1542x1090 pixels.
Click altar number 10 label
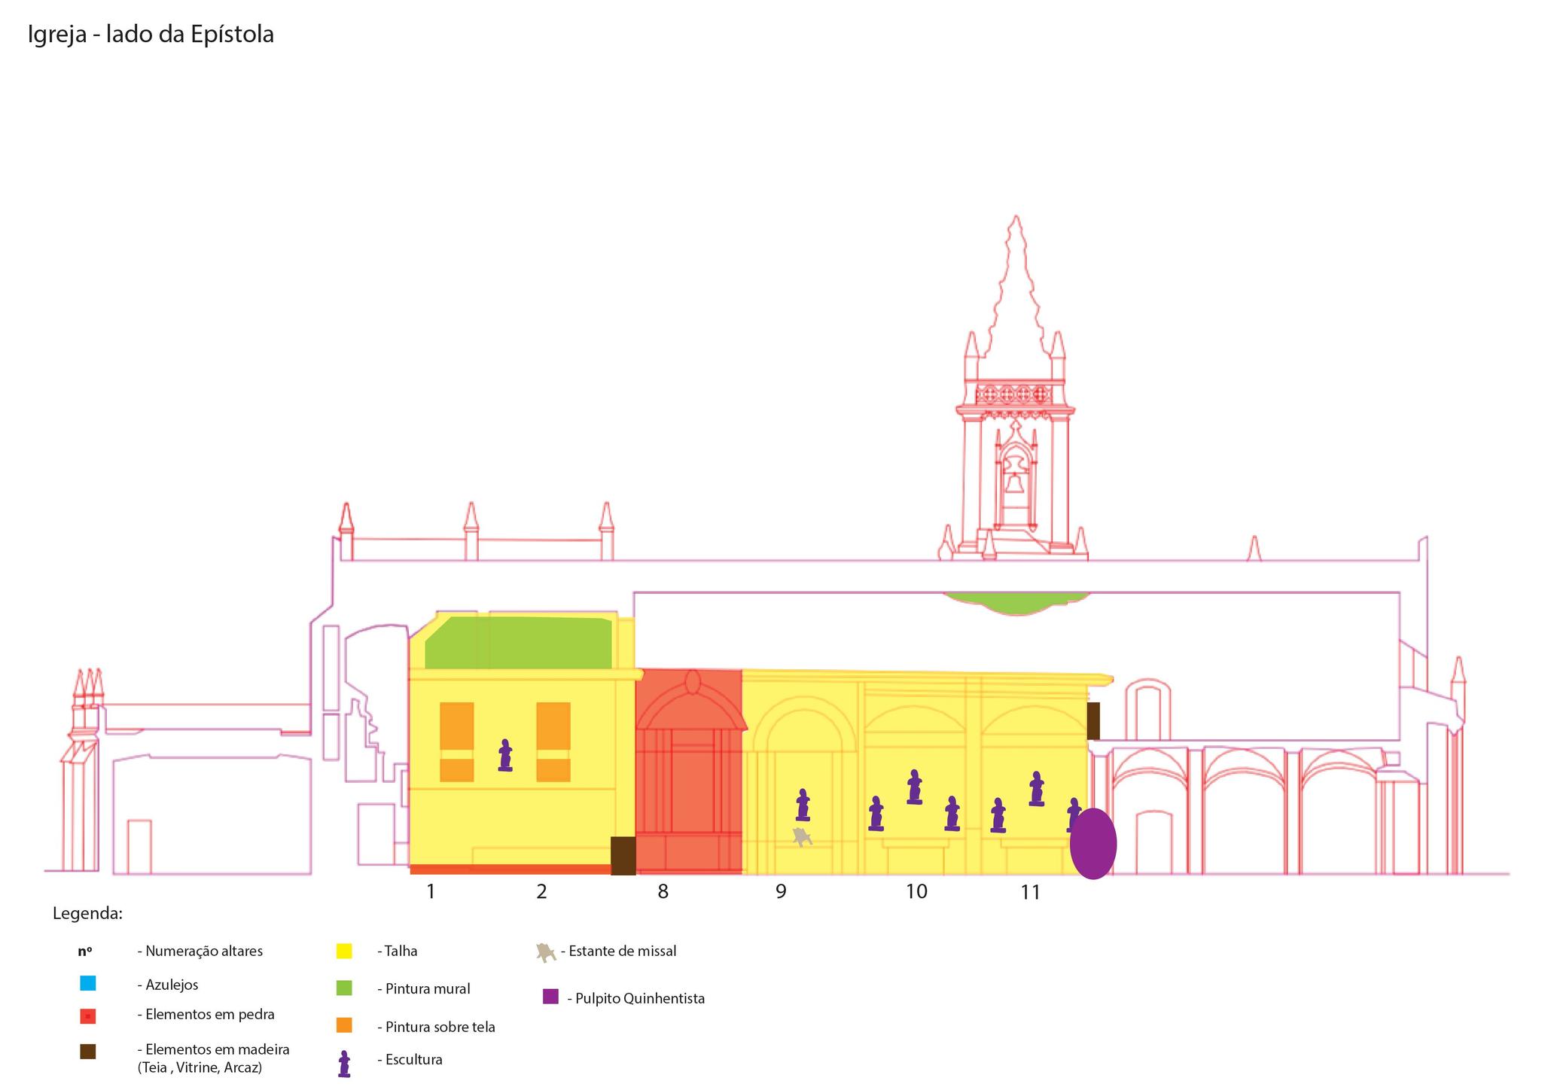pos(916,892)
